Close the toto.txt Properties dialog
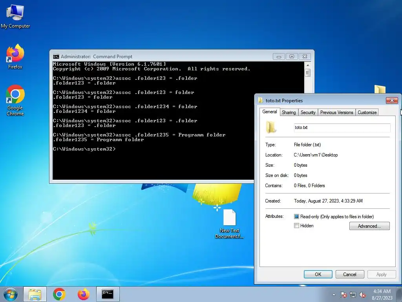The image size is (402, 302). [x=392, y=100]
